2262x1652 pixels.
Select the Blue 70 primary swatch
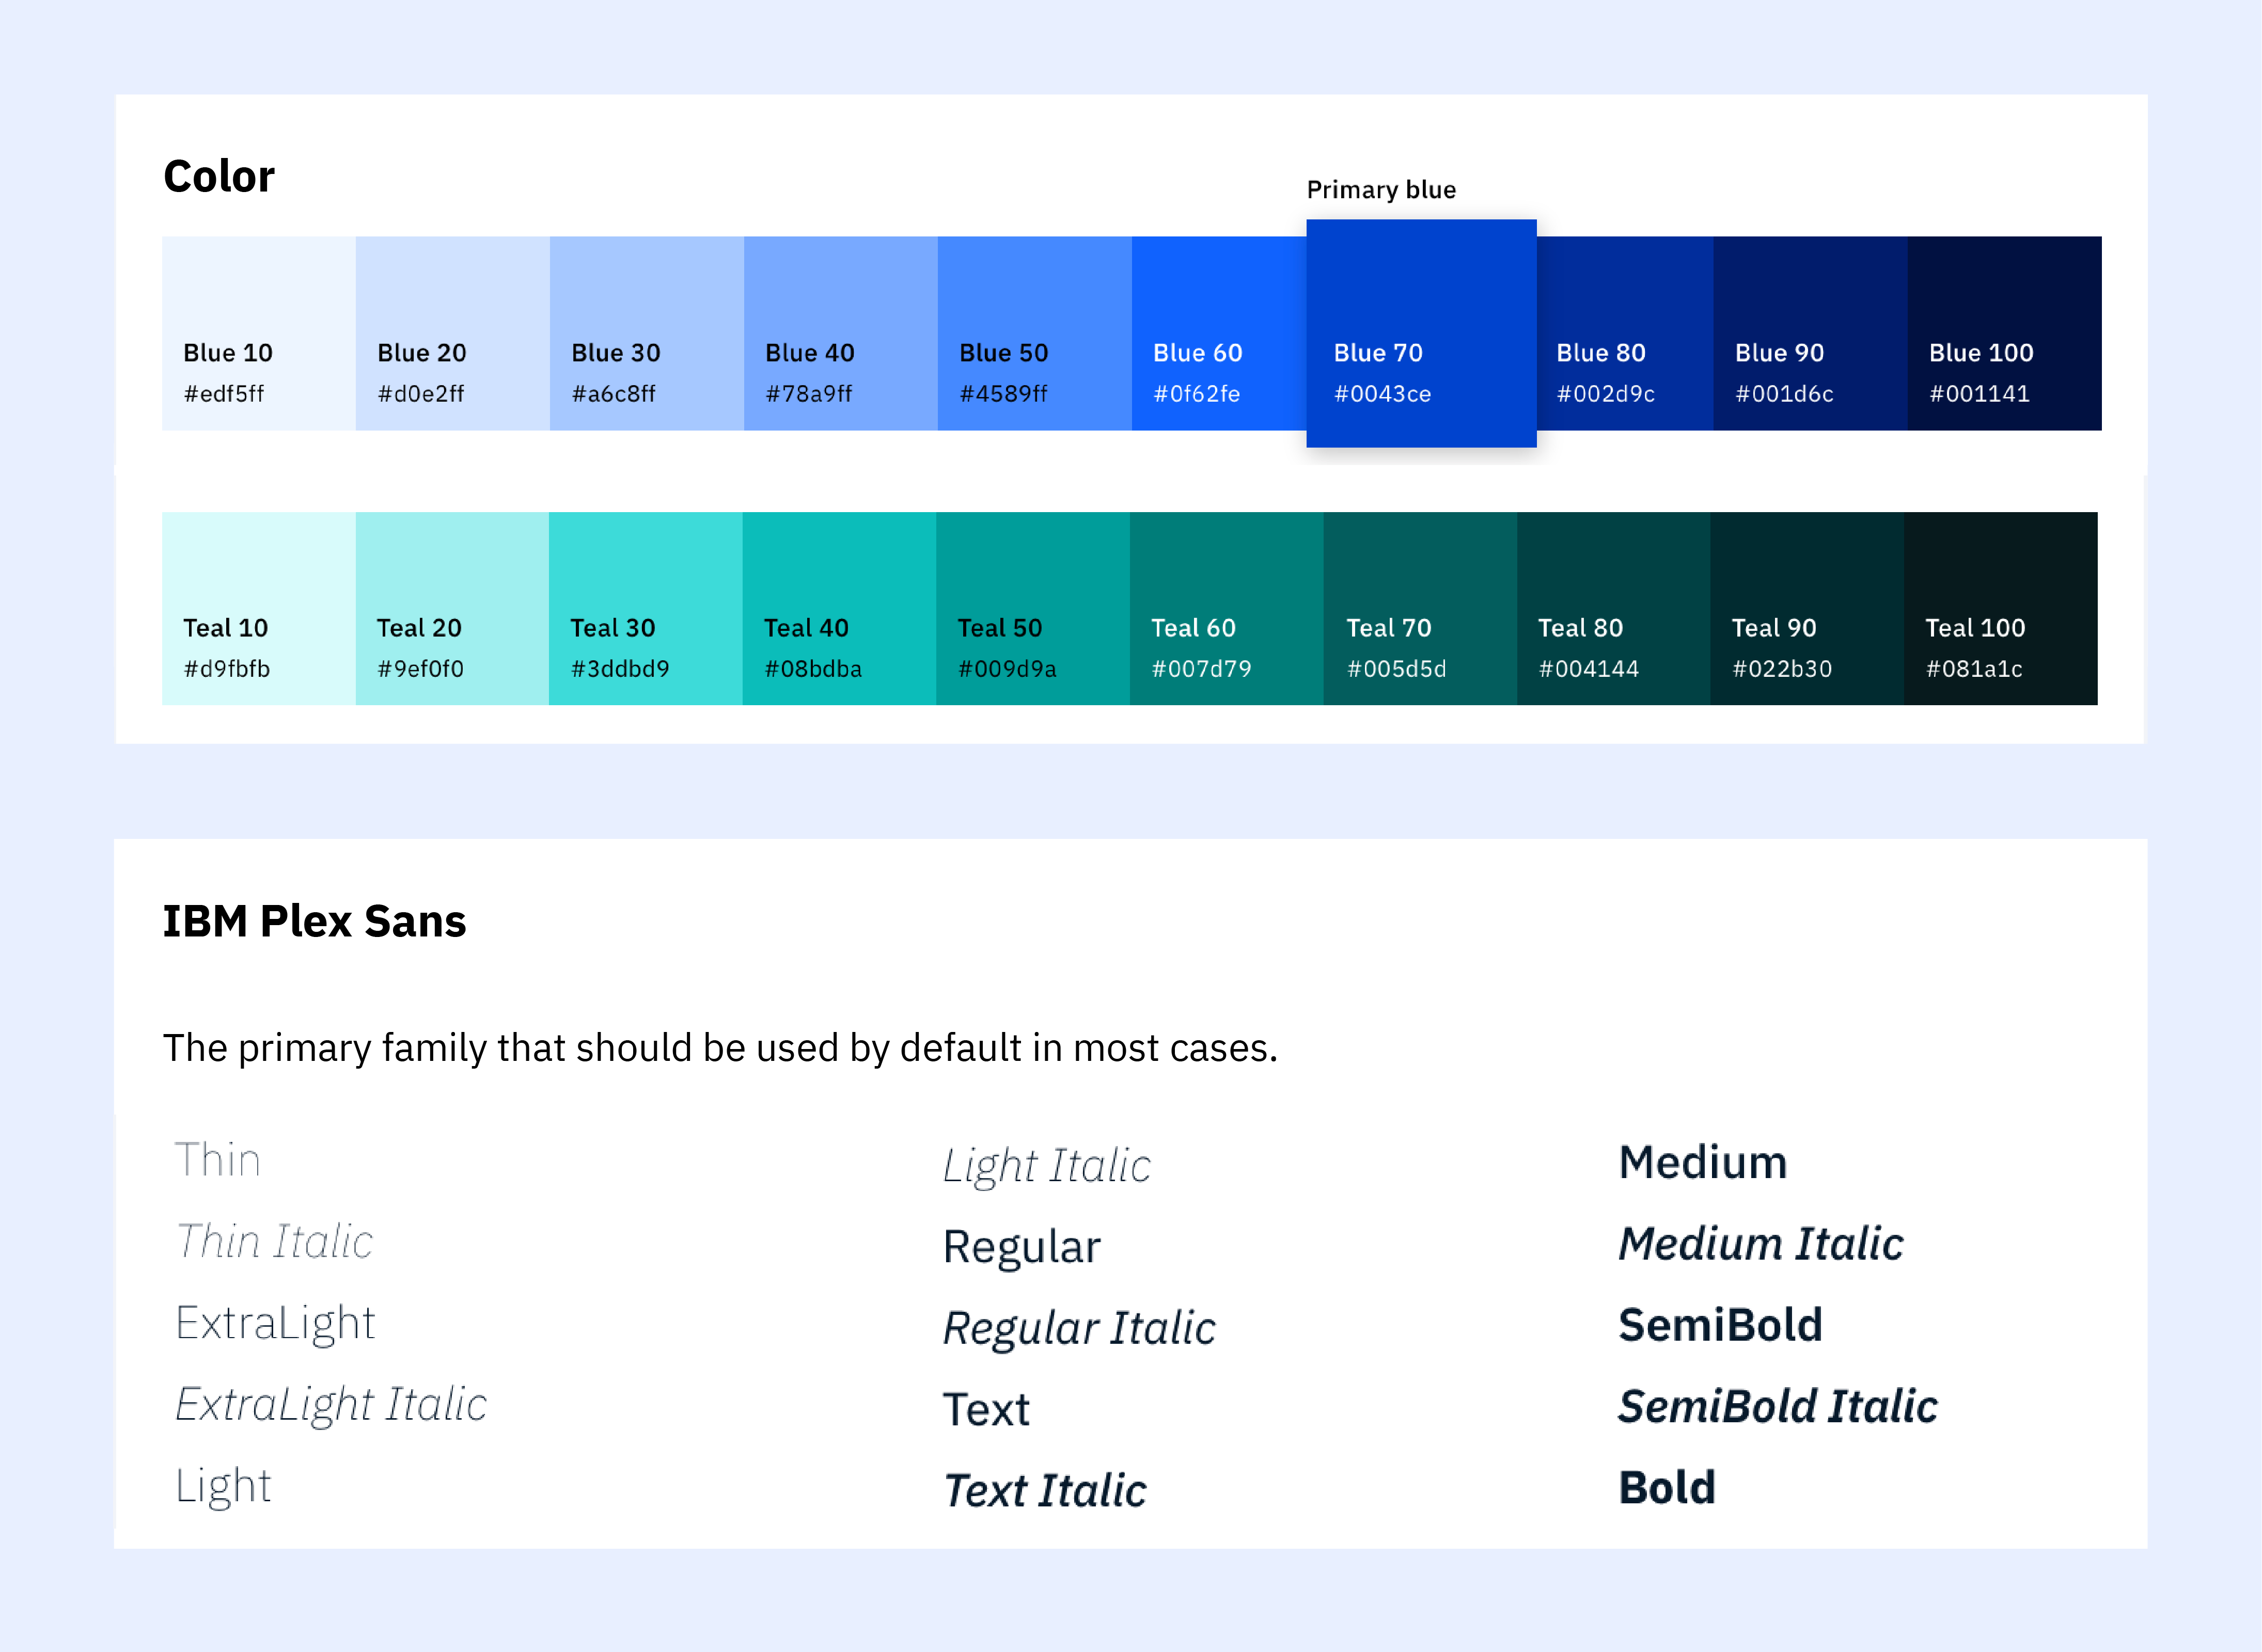click(1421, 333)
